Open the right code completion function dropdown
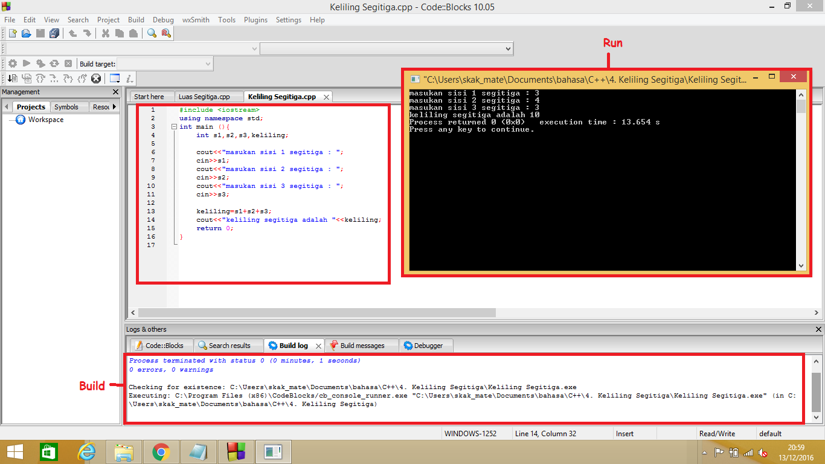The image size is (825, 464). point(387,48)
